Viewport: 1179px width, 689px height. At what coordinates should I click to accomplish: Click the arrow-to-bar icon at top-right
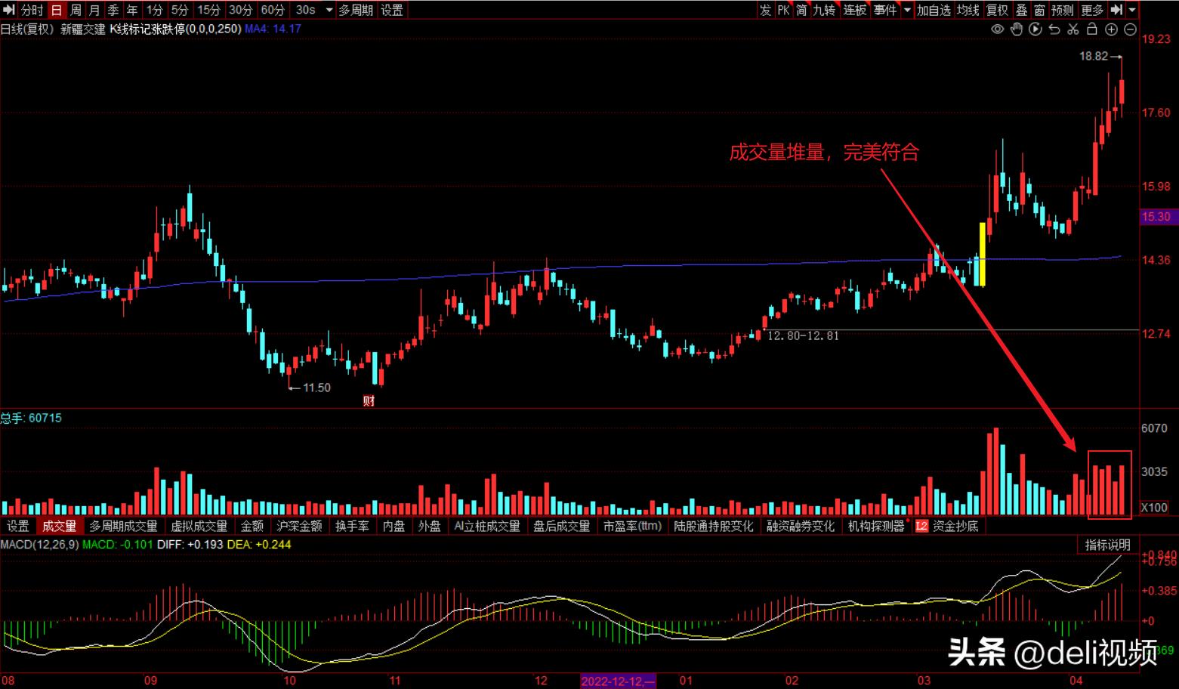(x=1116, y=10)
